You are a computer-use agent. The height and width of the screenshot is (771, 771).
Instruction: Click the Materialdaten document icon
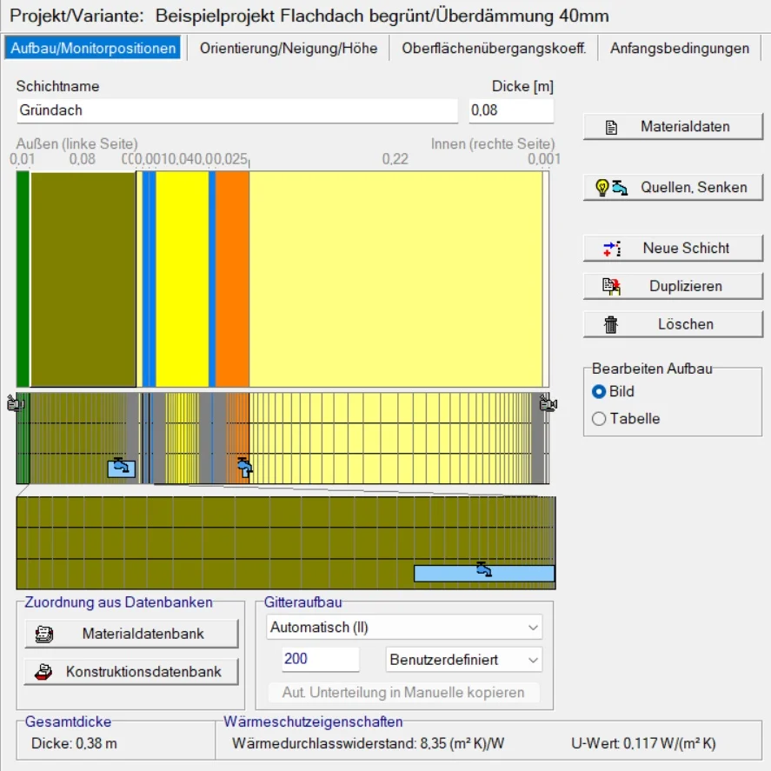(611, 127)
